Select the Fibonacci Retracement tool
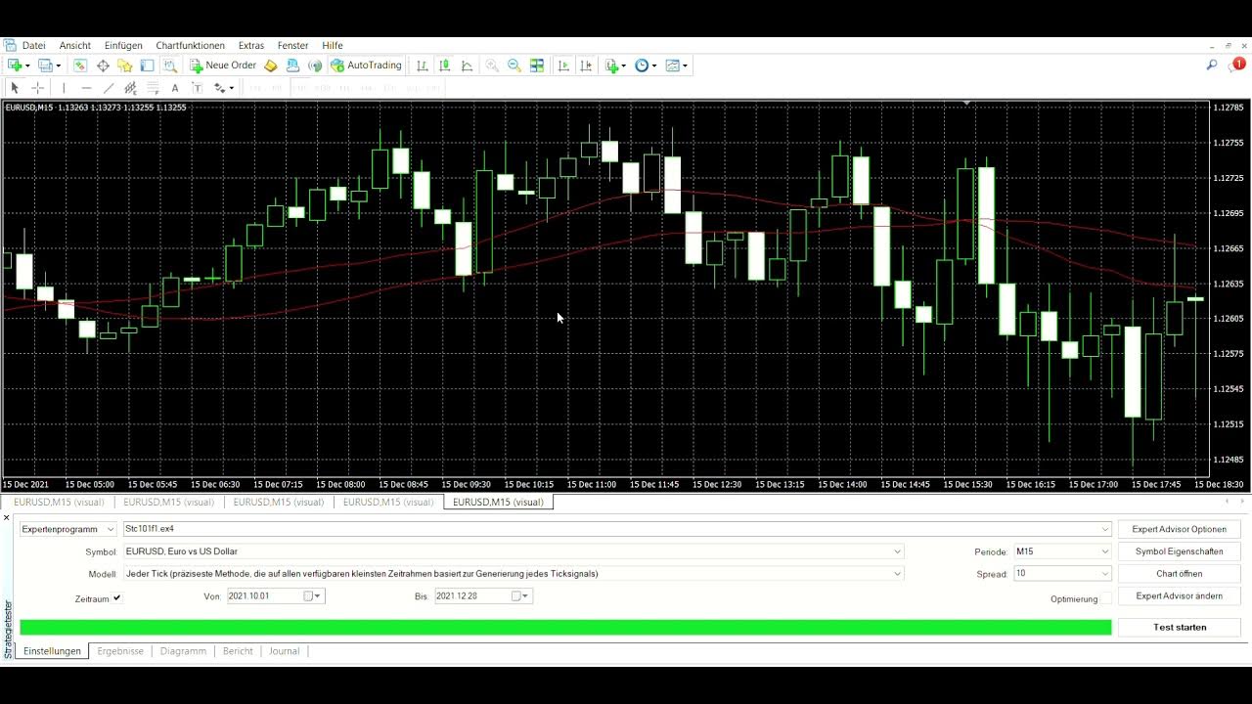This screenshot has width=1252, height=704. tap(153, 88)
